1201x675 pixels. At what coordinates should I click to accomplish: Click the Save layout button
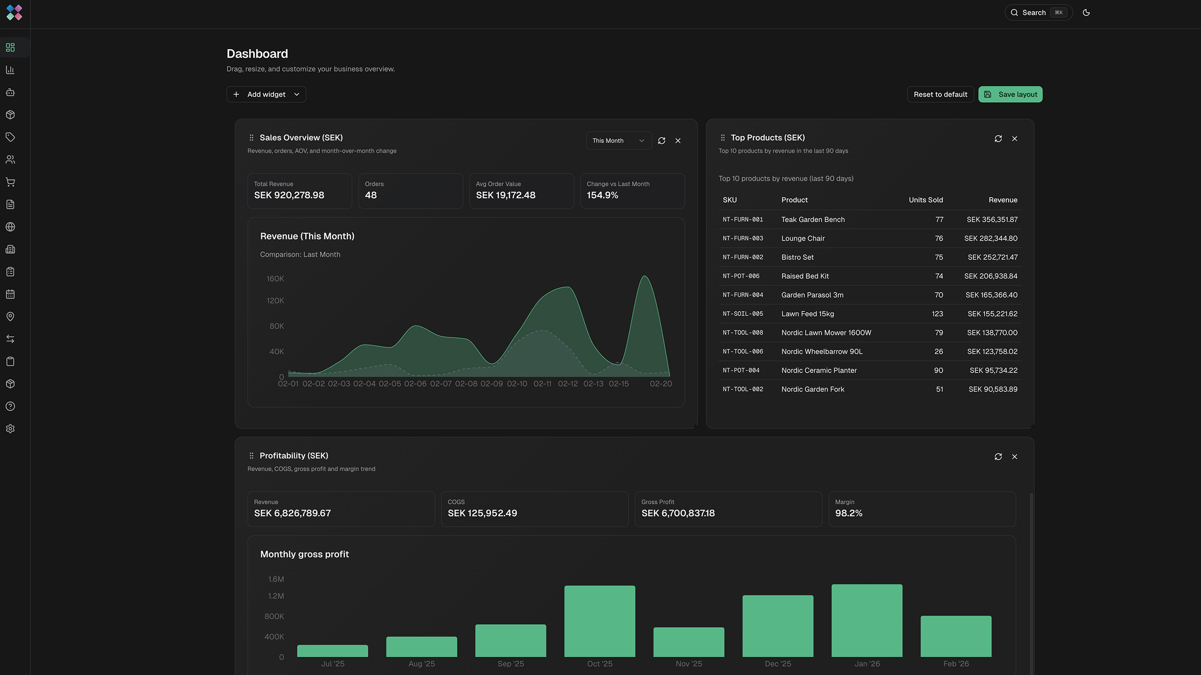[x=1010, y=94]
